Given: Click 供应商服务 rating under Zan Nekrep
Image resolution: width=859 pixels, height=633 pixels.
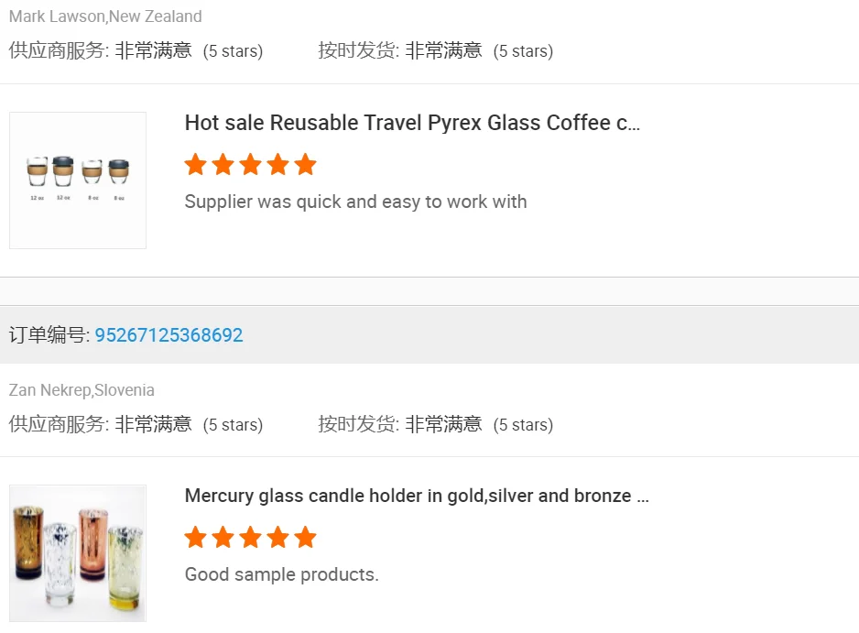Looking at the screenshot, I should tap(136, 424).
